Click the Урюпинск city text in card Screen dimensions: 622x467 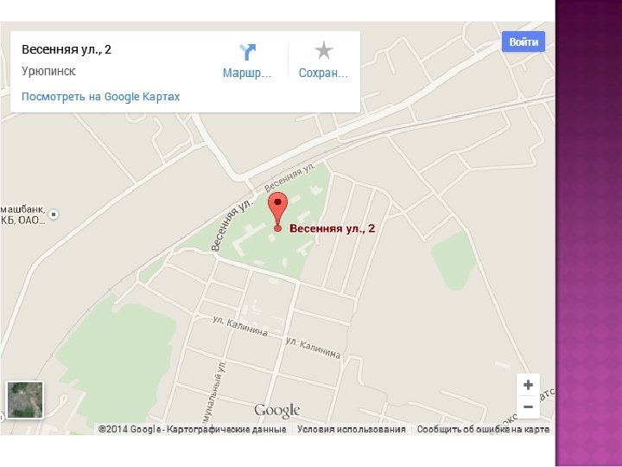coord(48,71)
